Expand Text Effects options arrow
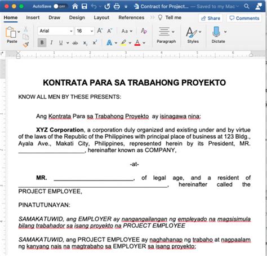The width and height of the screenshot is (267, 256). (x=116, y=43)
